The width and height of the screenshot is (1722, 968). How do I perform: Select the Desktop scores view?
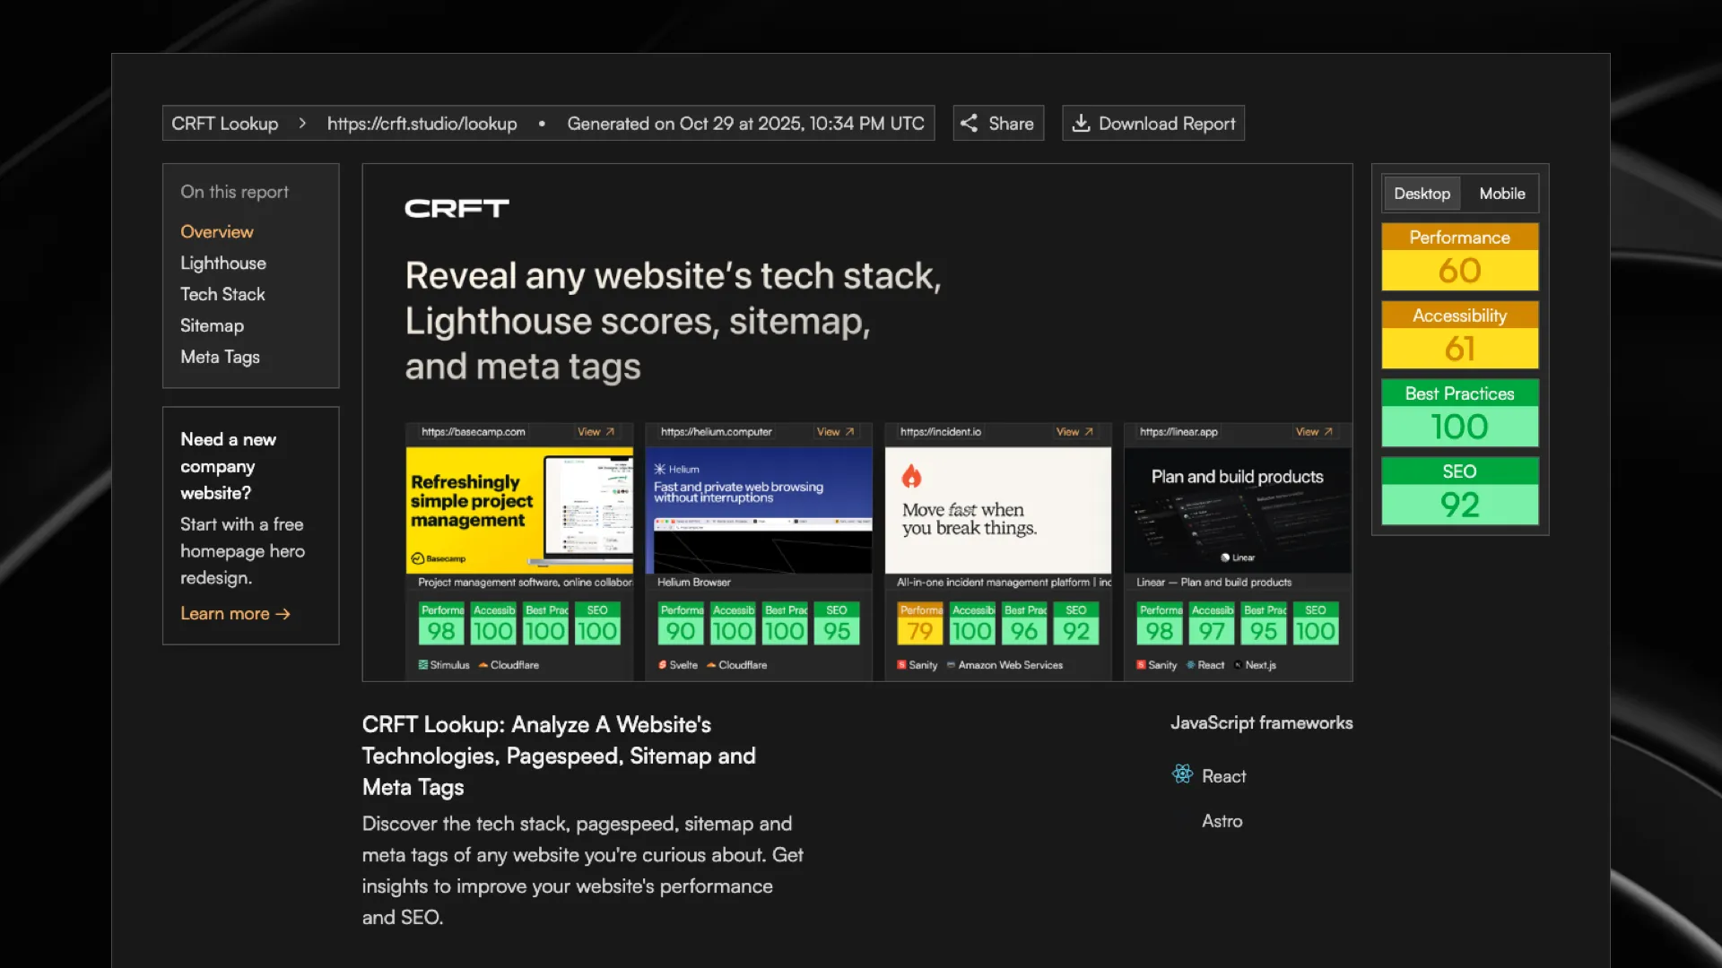coord(1422,193)
